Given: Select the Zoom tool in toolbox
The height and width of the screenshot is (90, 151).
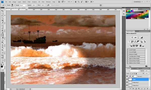Looking at the screenshot, I should (x=2, y=62).
